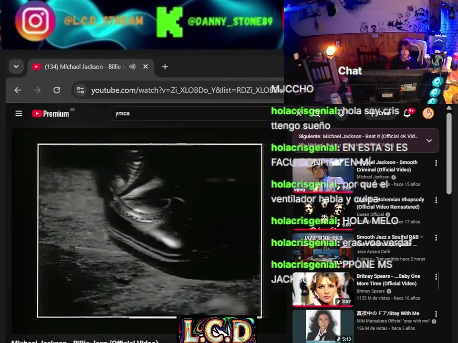Open Britney Spears Baby One More Time thumbnail
The width and height of the screenshot is (458, 343).
pos(323,289)
